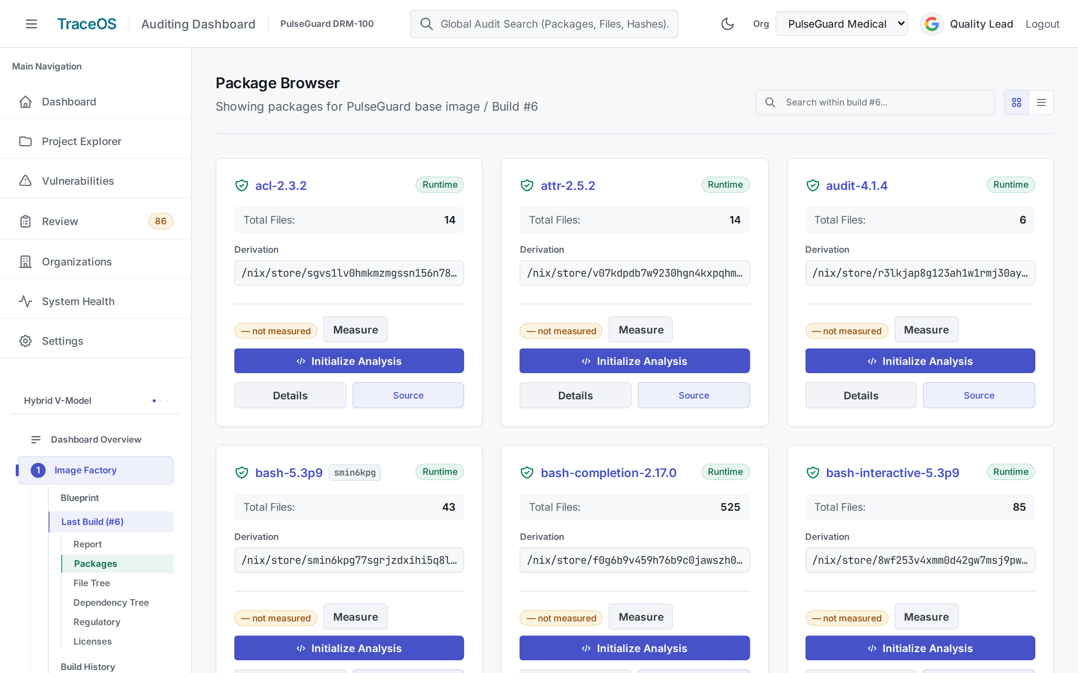Click the Settings gear icon
The height and width of the screenshot is (673, 1078).
(x=25, y=341)
